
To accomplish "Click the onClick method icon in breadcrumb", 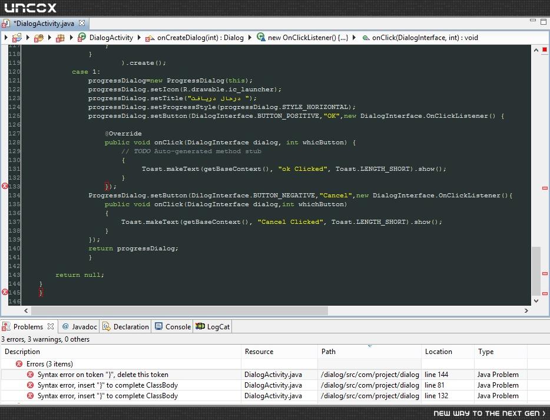I will [366, 38].
